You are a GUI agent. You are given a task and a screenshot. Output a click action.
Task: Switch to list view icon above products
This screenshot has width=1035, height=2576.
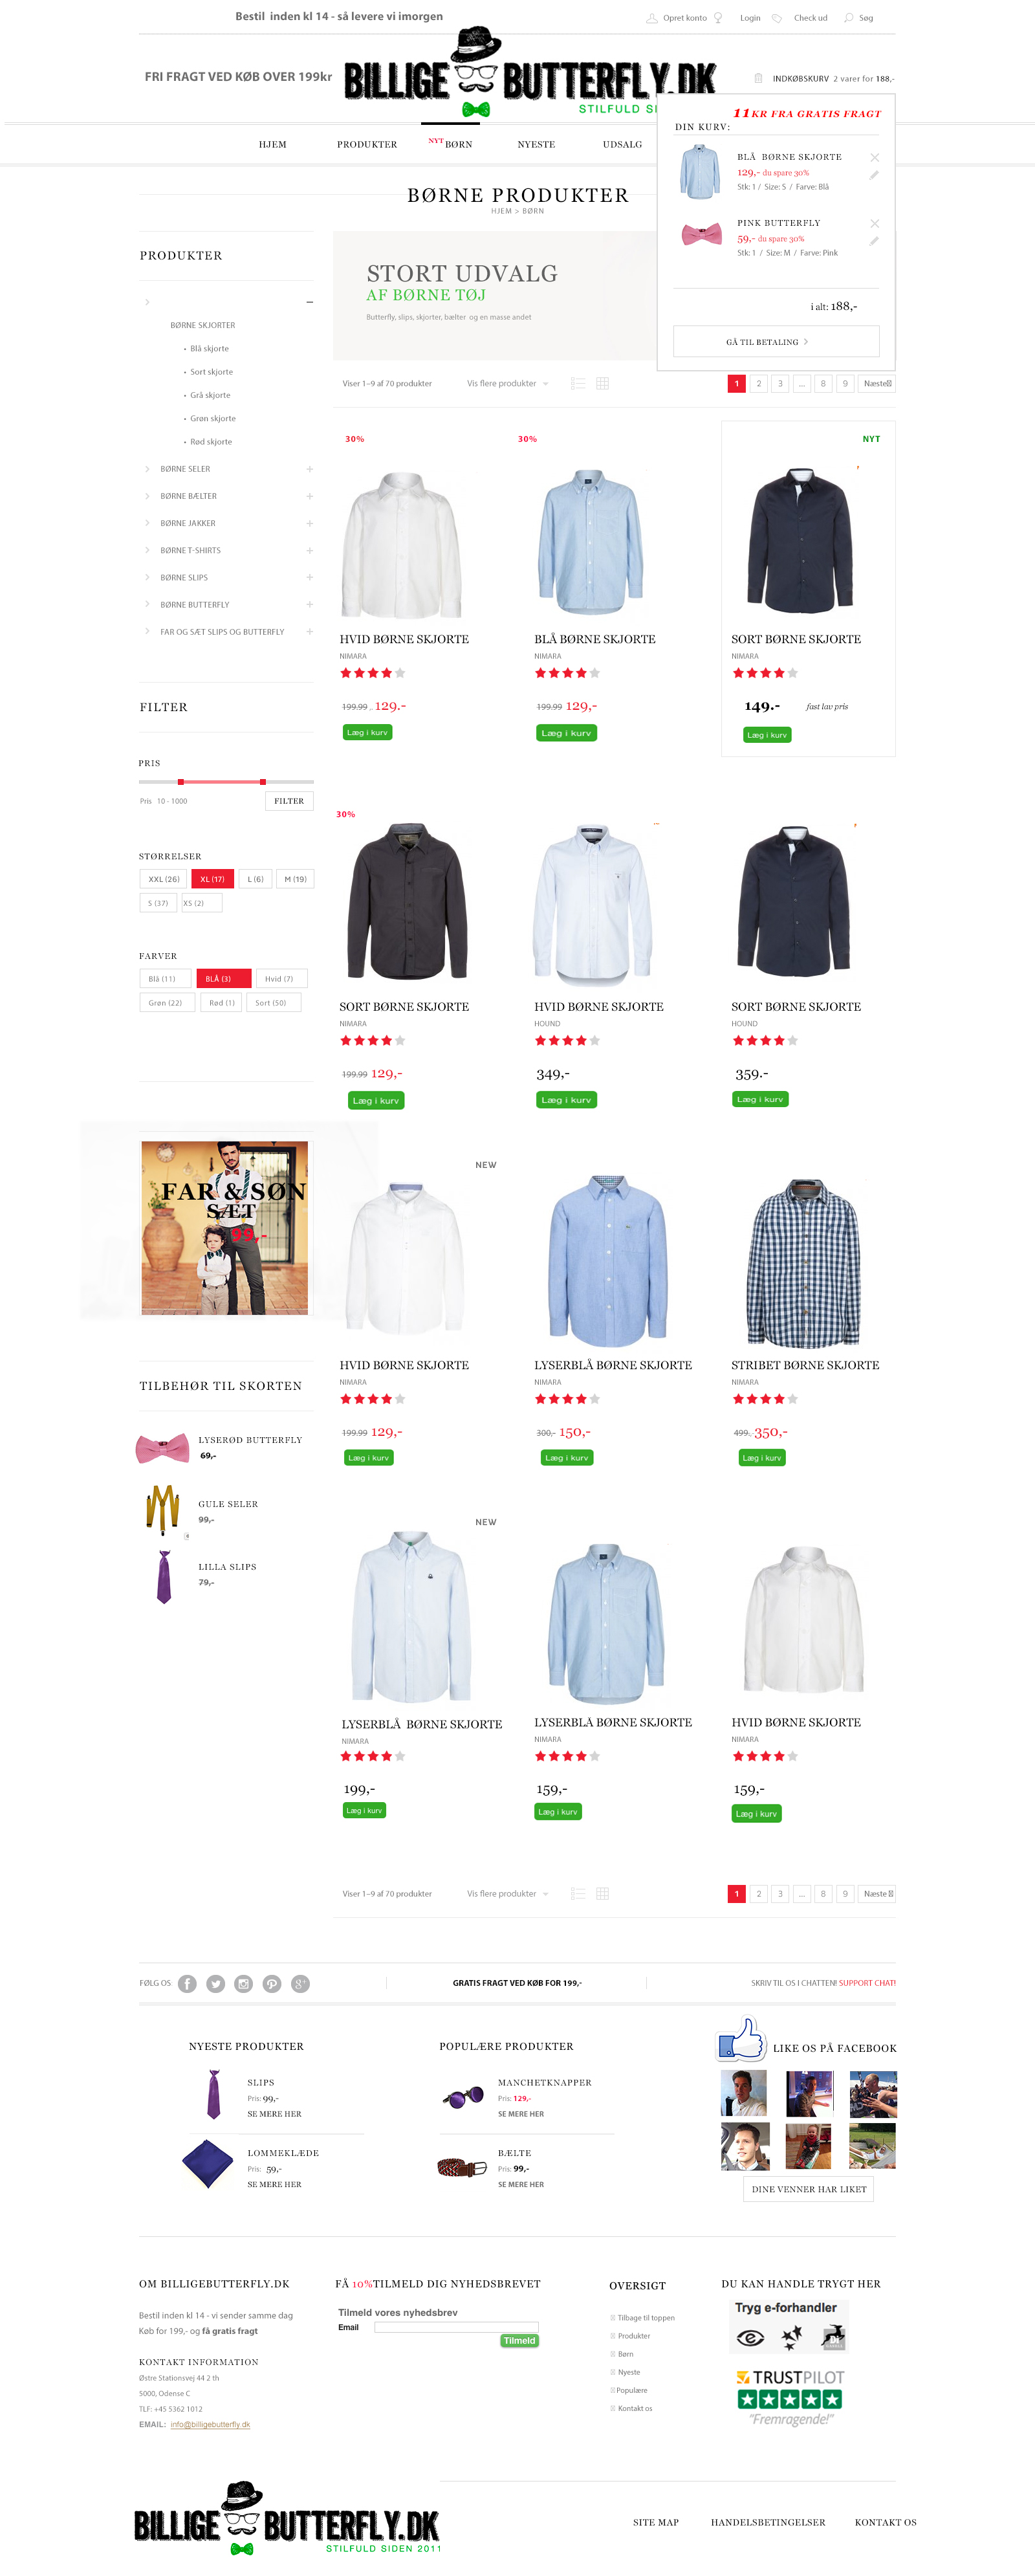578,384
